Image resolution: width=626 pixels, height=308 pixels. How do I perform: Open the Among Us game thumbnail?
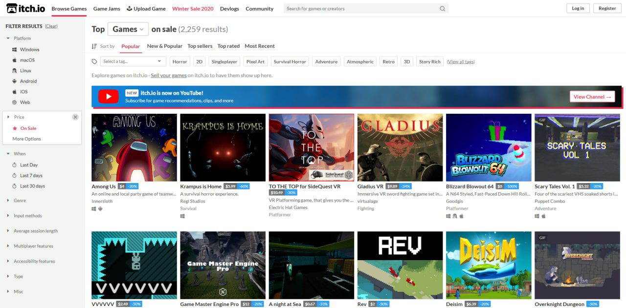point(134,147)
